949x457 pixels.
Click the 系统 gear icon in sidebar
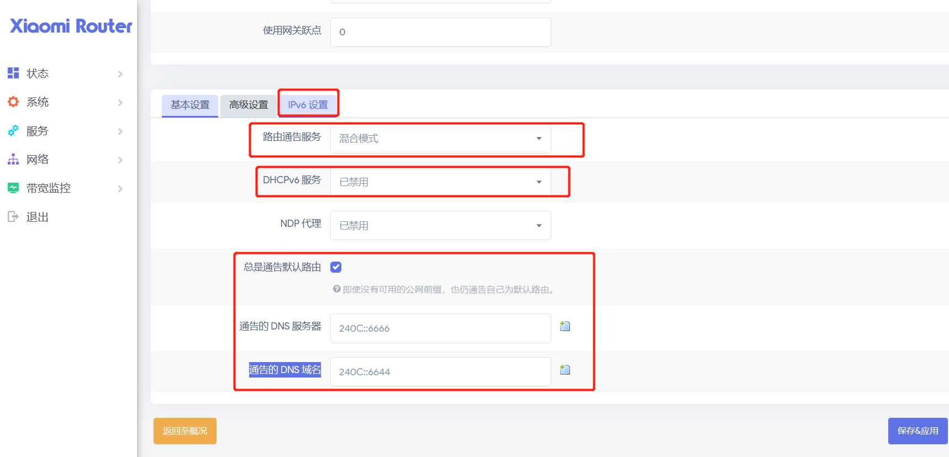pos(13,102)
